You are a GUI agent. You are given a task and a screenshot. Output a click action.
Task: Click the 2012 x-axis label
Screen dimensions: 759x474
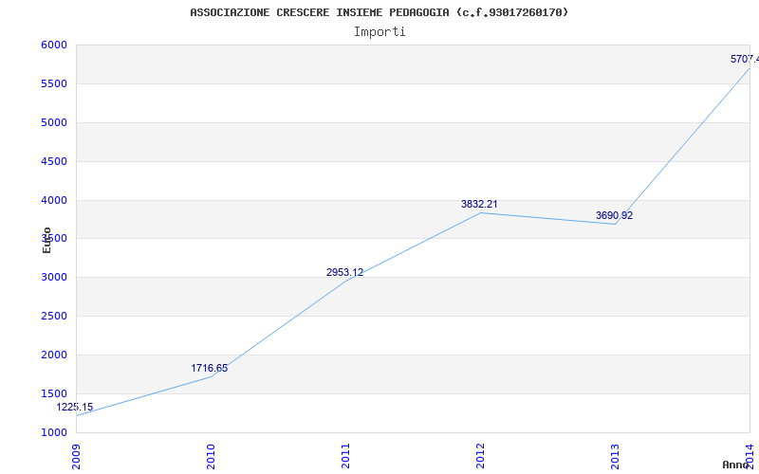(480, 456)
